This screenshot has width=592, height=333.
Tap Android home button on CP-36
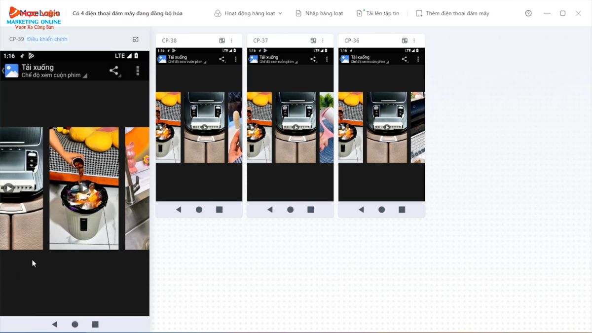[x=381, y=210]
